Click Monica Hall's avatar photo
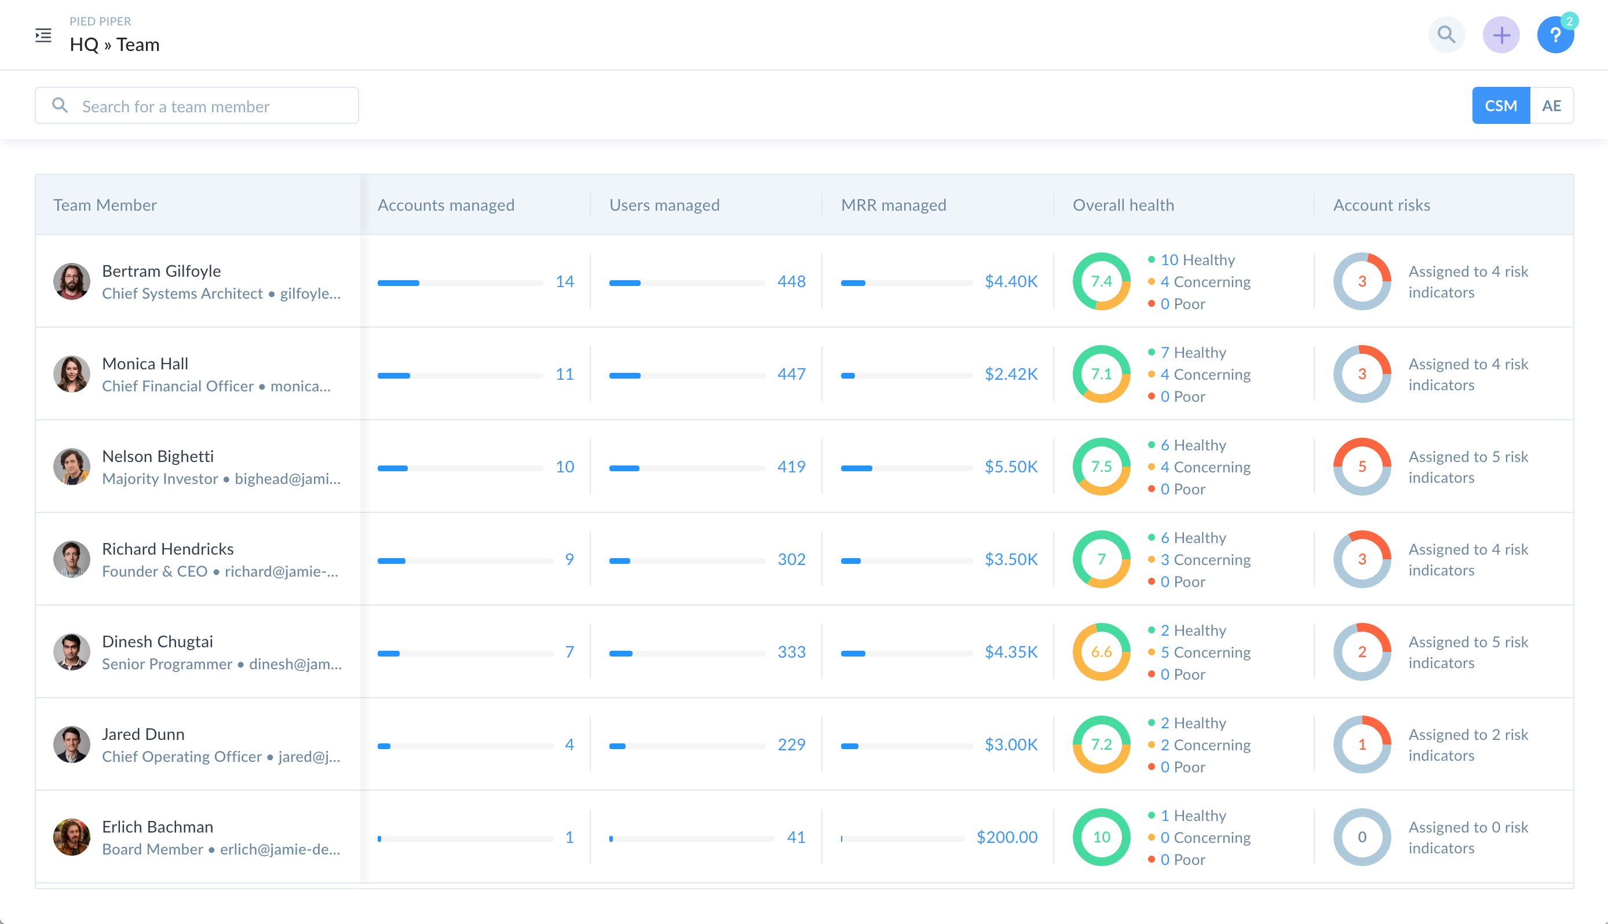The image size is (1608, 924). click(x=72, y=374)
